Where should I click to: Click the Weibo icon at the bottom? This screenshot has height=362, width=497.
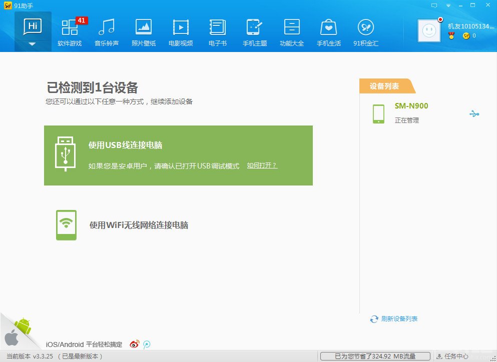tap(133, 344)
